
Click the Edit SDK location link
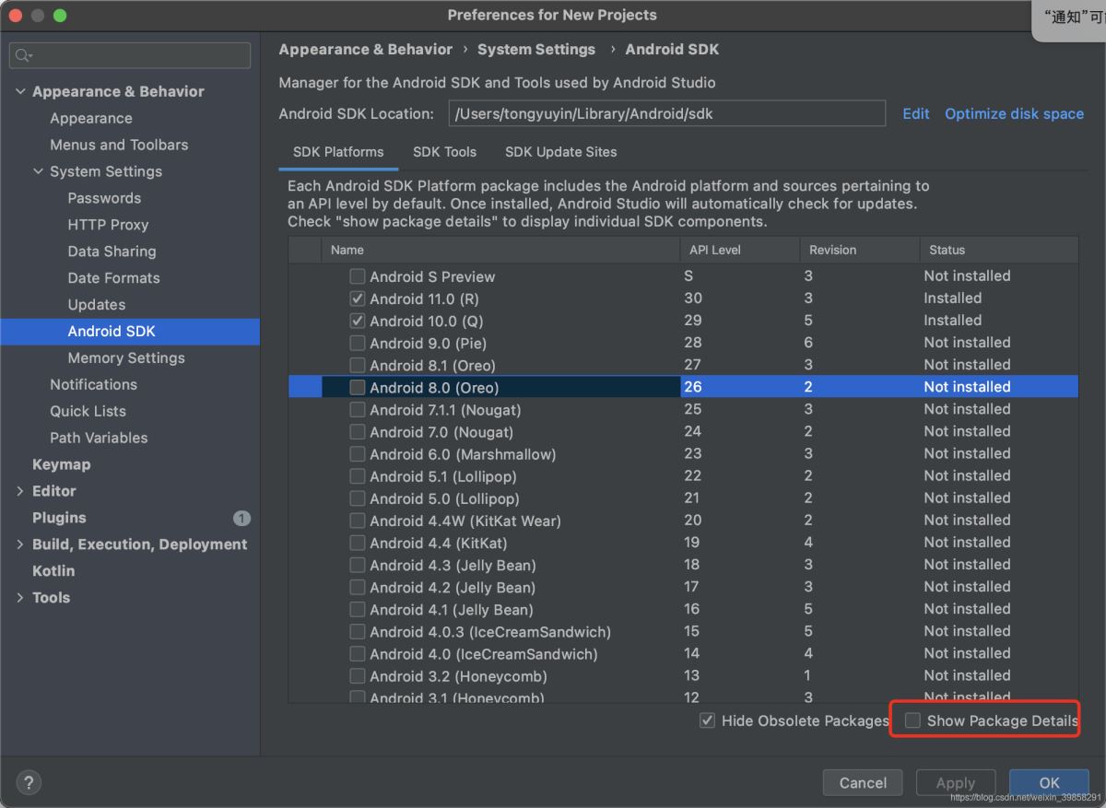click(x=915, y=113)
